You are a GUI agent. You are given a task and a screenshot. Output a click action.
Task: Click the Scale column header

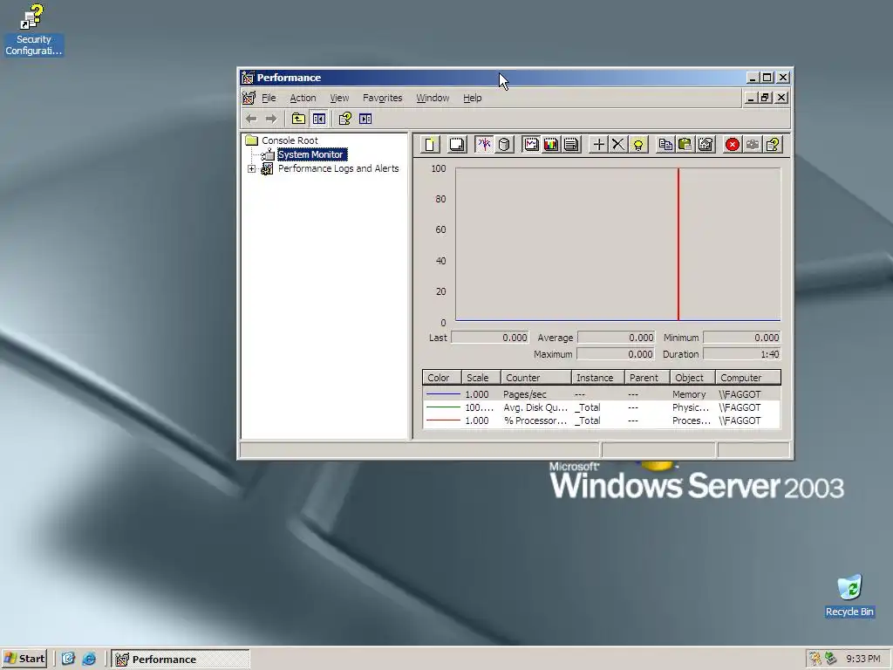tap(481, 378)
